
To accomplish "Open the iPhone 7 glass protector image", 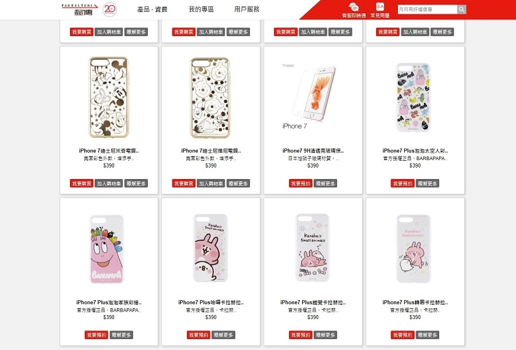I will [310, 96].
